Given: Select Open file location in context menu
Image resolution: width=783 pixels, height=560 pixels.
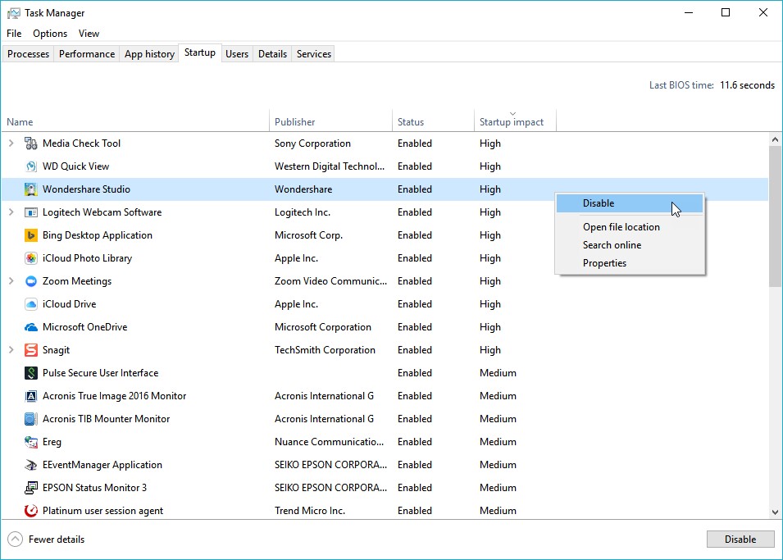Looking at the screenshot, I should pyautogui.click(x=621, y=227).
